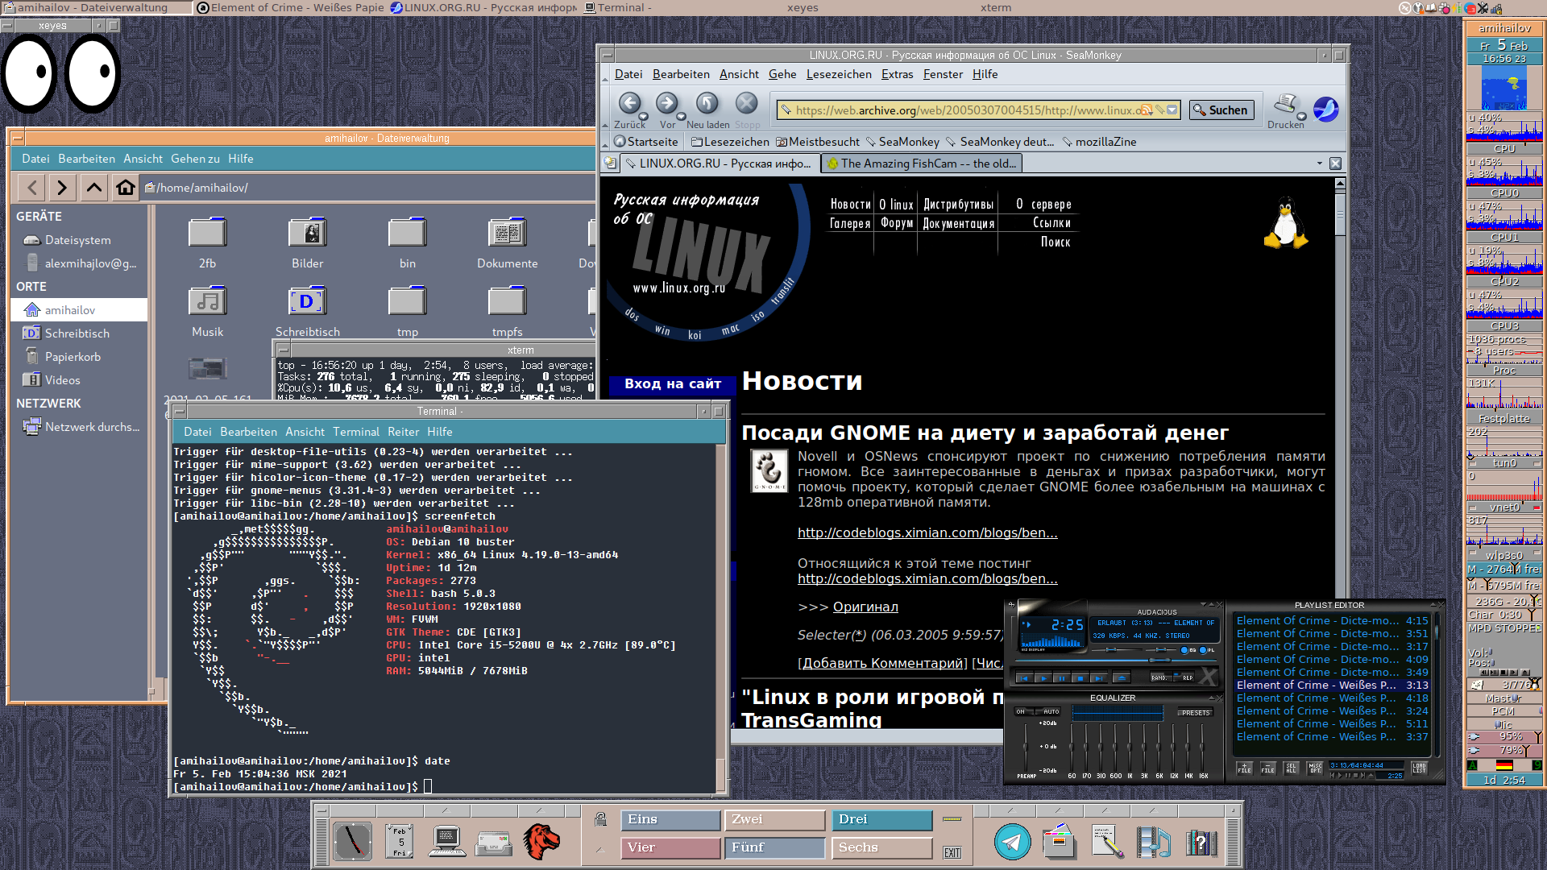
Task: Open the URL history dropdown in address bar
Action: pyautogui.click(x=1172, y=110)
